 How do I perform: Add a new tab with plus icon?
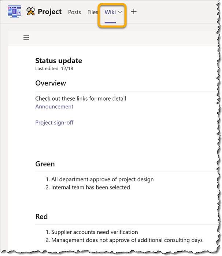point(134,12)
